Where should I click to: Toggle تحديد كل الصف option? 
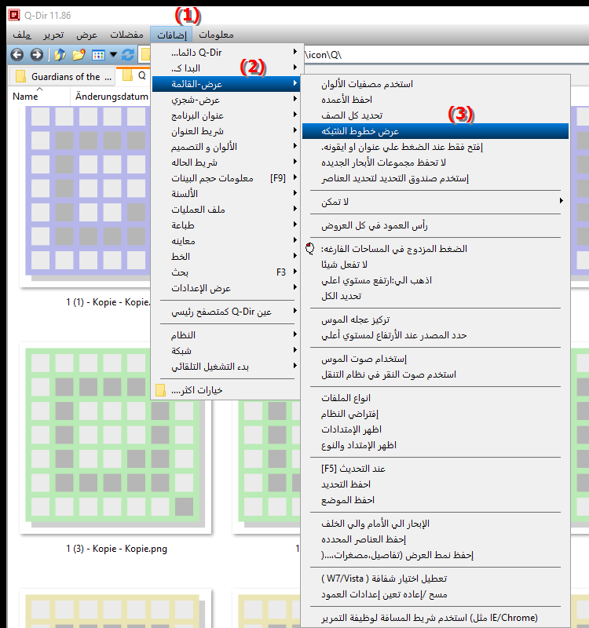click(x=436, y=115)
